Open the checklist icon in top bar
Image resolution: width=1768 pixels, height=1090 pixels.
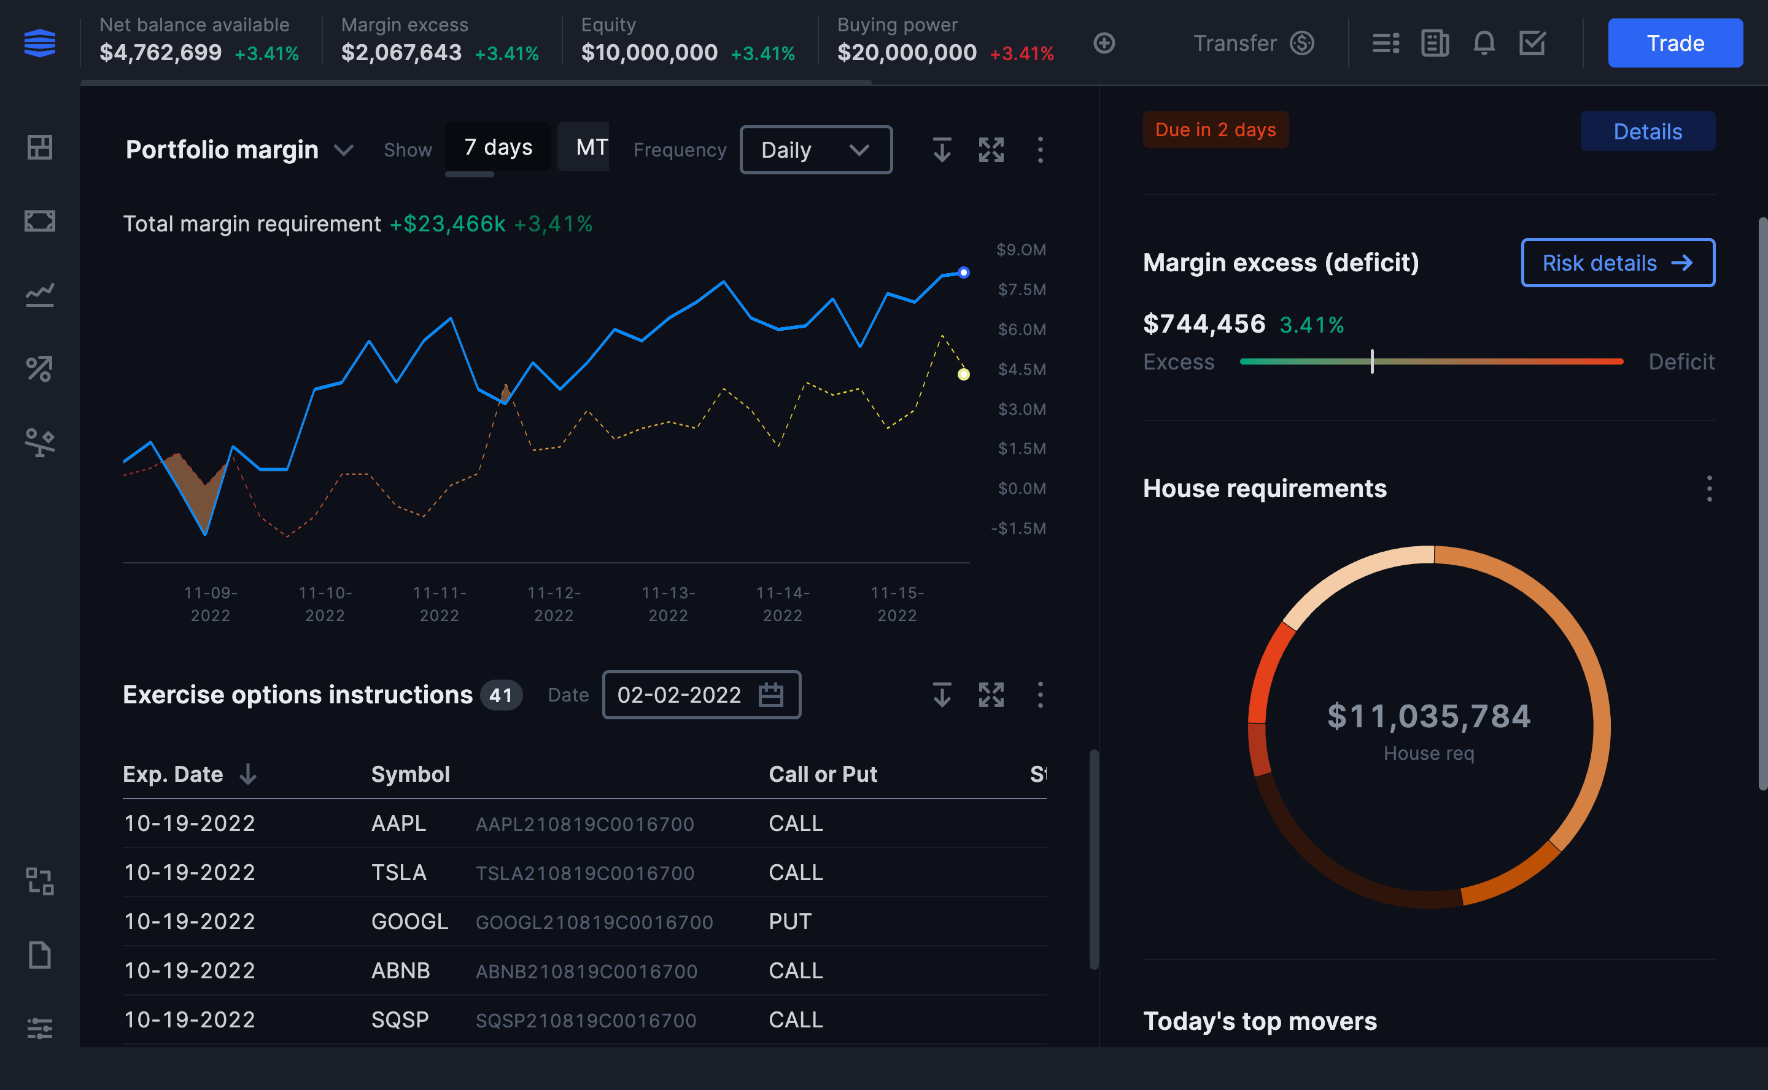tap(1532, 43)
